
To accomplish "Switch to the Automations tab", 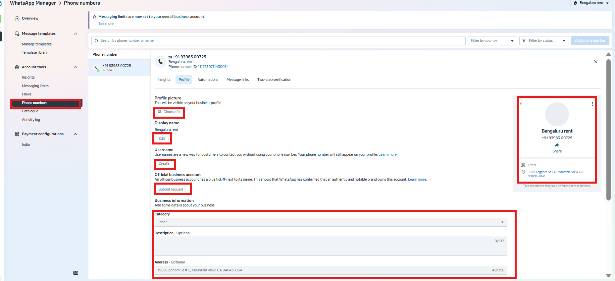I will click(x=208, y=80).
